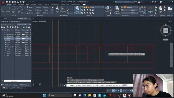Click the Paste button
Viewport: 174px width, 98px height.
pyautogui.click(x=160, y=9)
